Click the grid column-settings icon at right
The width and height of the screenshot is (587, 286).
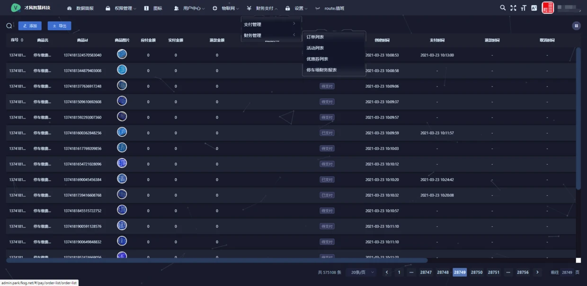[x=576, y=26]
